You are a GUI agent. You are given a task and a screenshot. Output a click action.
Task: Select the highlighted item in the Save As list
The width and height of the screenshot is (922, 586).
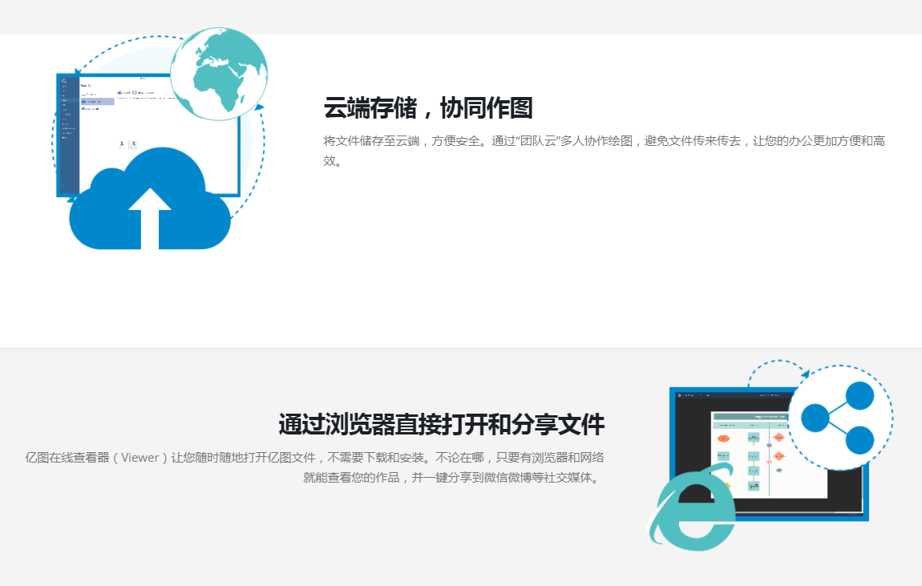[x=97, y=102]
